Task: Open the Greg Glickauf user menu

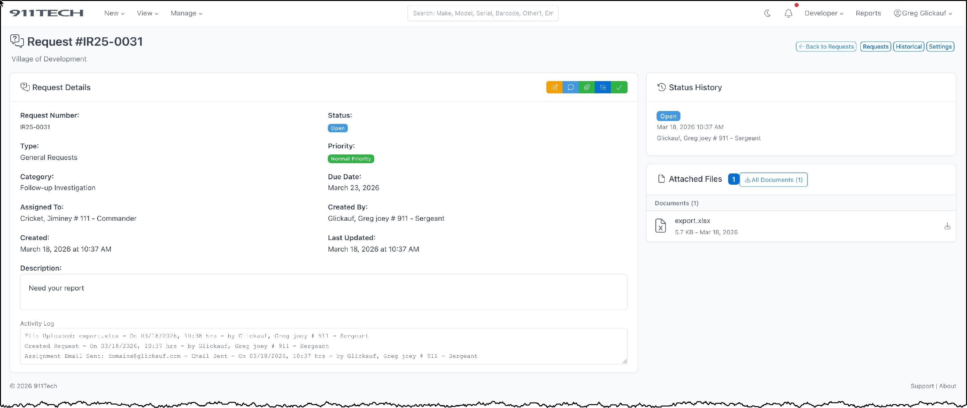Action: [923, 14]
